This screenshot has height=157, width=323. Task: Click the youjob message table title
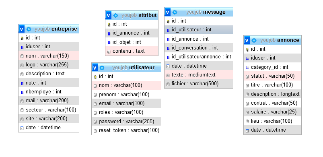tap(206, 12)
